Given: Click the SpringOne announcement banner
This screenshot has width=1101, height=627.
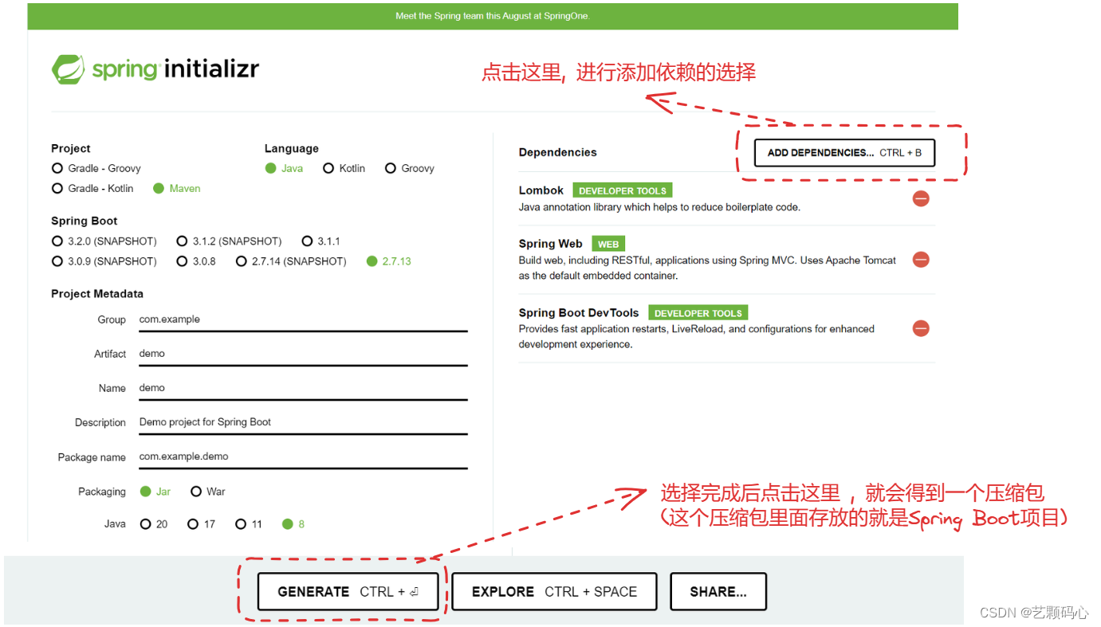Looking at the screenshot, I should (493, 16).
